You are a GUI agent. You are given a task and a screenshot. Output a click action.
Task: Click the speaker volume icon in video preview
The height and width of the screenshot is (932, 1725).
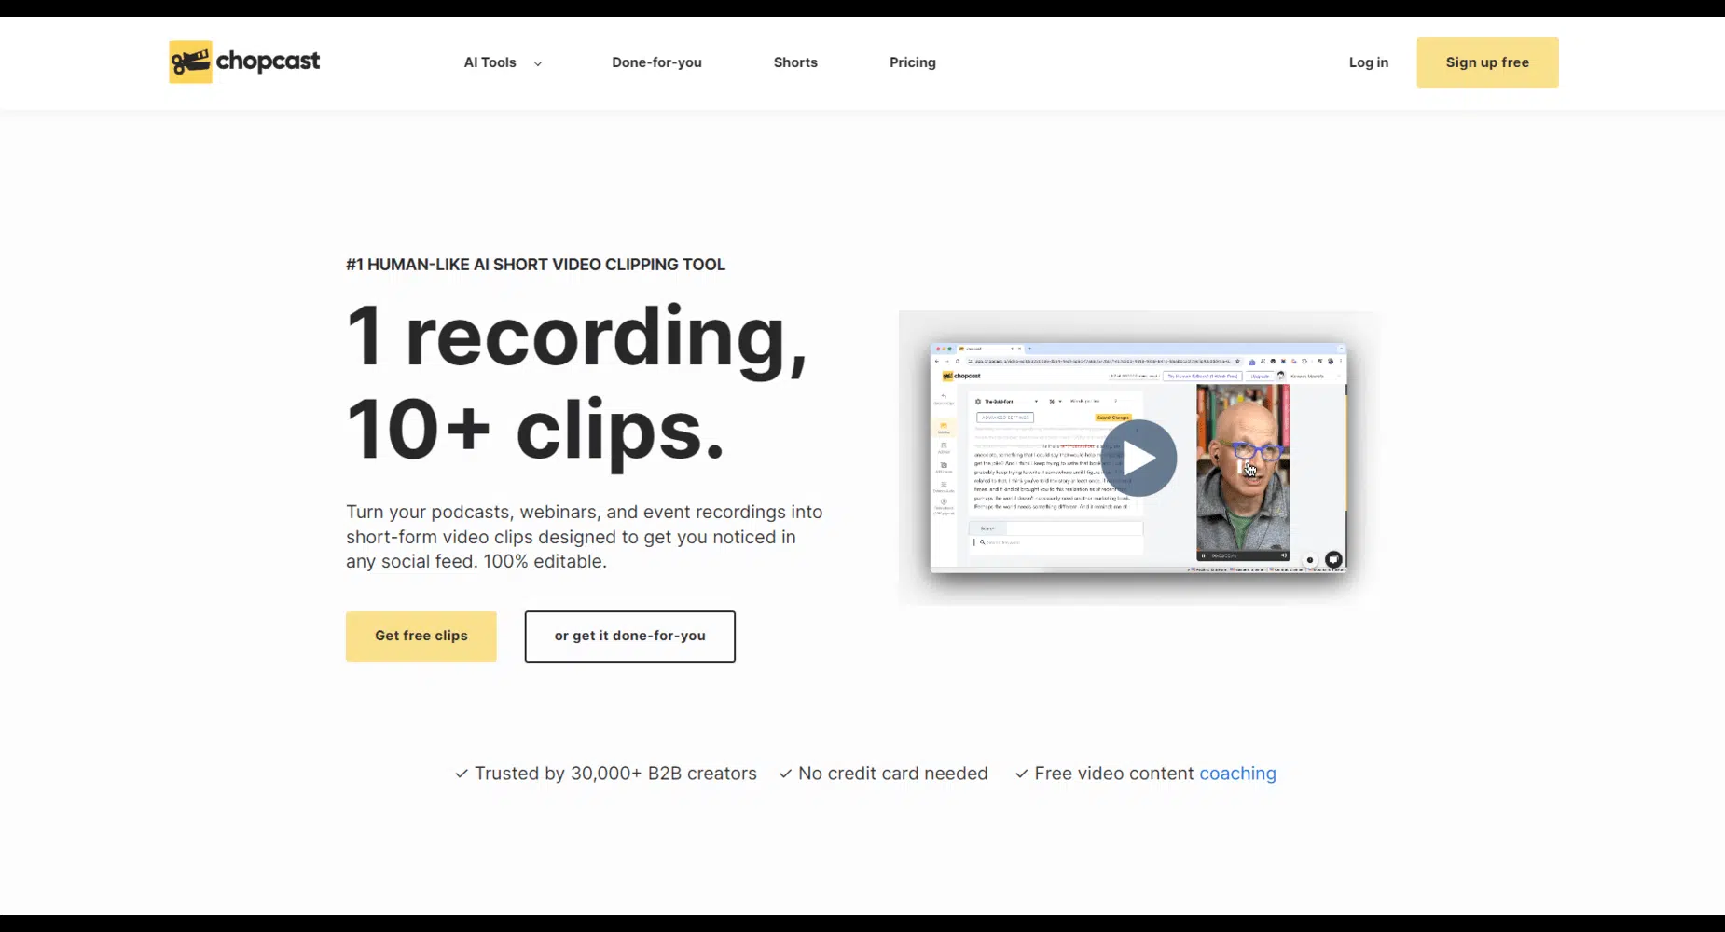point(1283,555)
